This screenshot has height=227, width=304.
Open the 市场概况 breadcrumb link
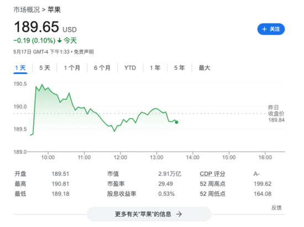(27, 10)
